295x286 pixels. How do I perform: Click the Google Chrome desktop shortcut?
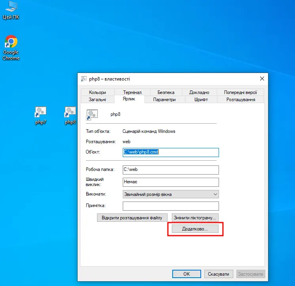[x=11, y=47]
